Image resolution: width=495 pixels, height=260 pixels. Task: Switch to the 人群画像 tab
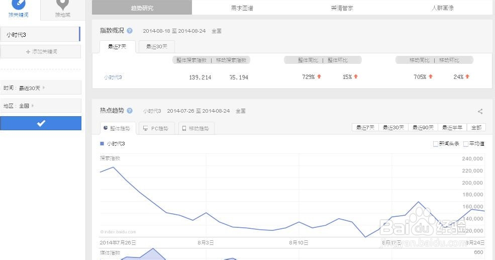[x=442, y=8]
